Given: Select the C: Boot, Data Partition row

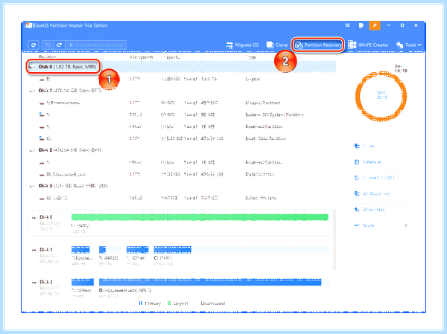Looking at the screenshot, I should tap(181, 138).
